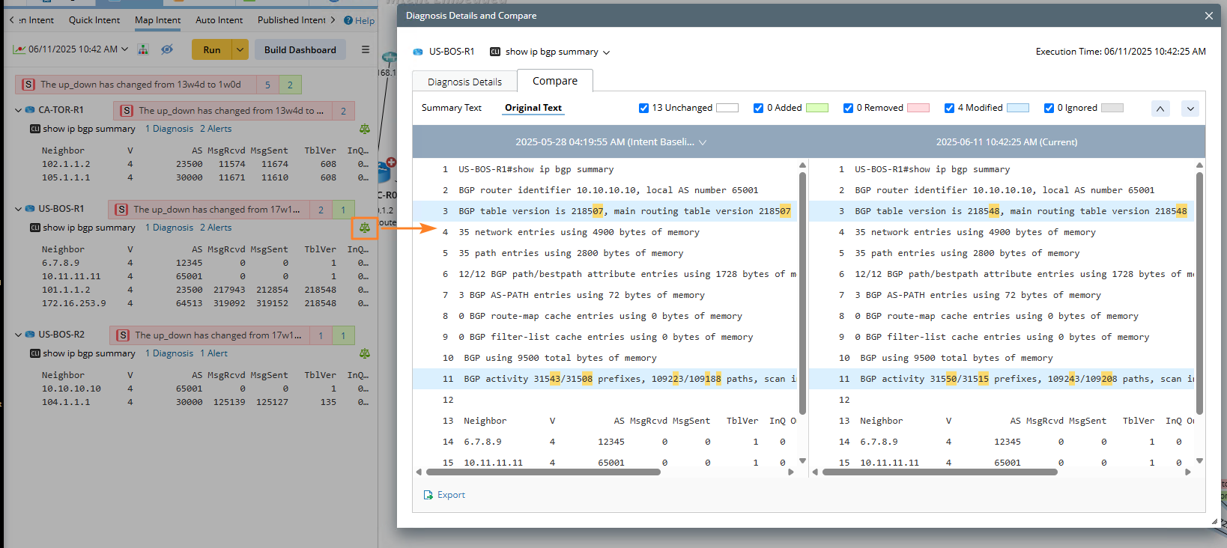Open the compare scale icon for CA-TOR-R1
Screen dimensions: 1227x548
pyautogui.click(x=365, y=129)
